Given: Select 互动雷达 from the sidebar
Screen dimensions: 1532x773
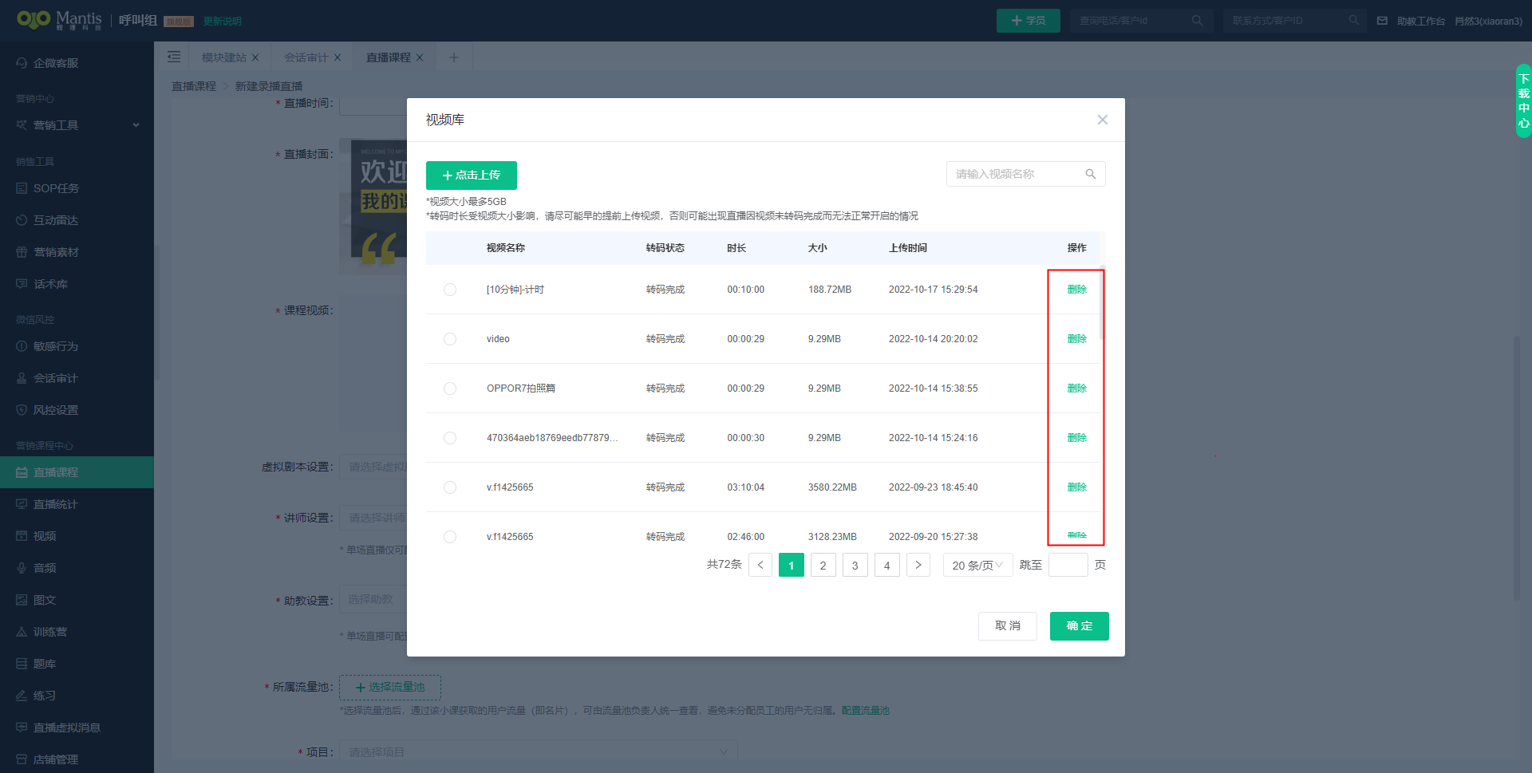Looking at the screenshot, I should point(56,220).
